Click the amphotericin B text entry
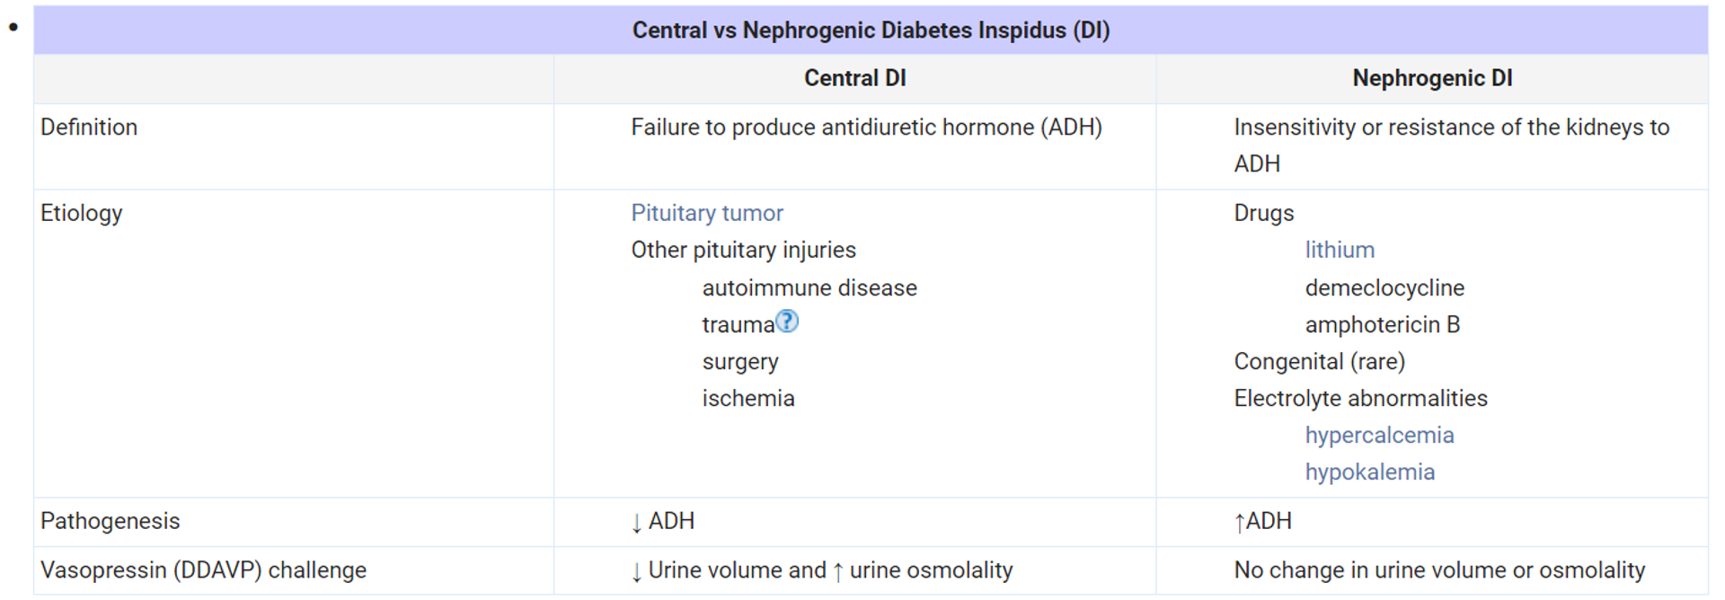 (1382, 324)
